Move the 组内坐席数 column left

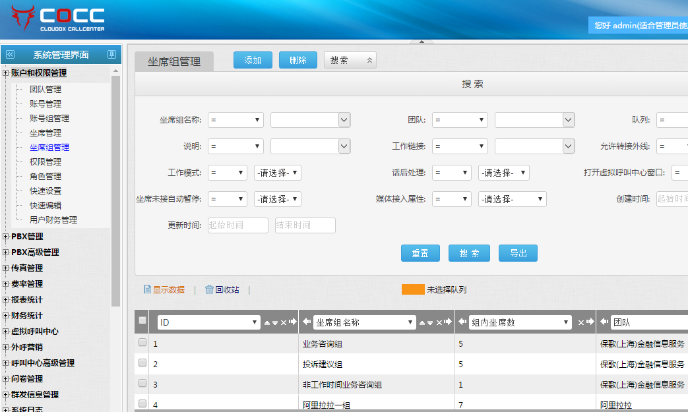(x=462, y=322)
